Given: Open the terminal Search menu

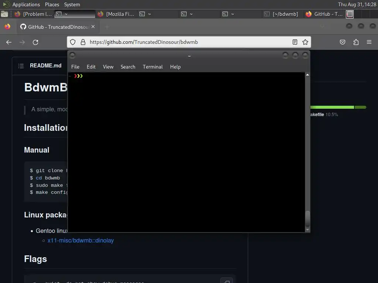Looking at the screenshot, I should pos(128,67).
